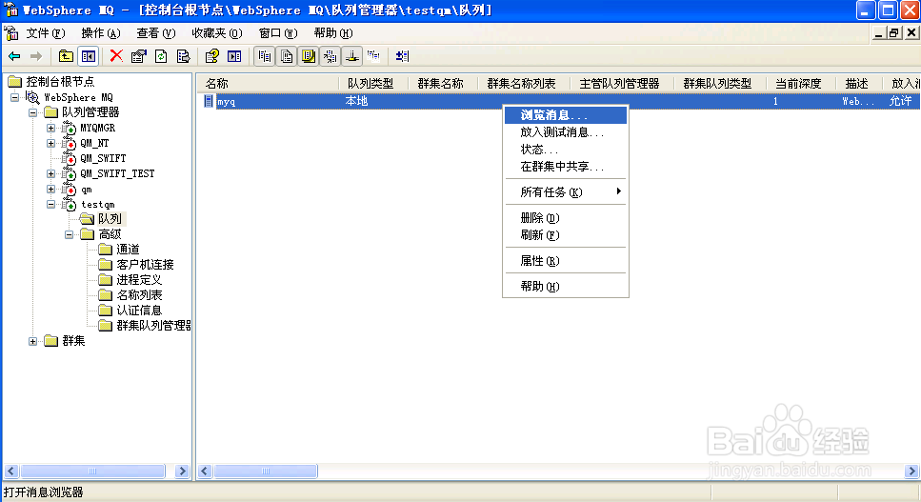Click the MMC icon in the menu bar

pyautogui.click(x=11, y=33)
